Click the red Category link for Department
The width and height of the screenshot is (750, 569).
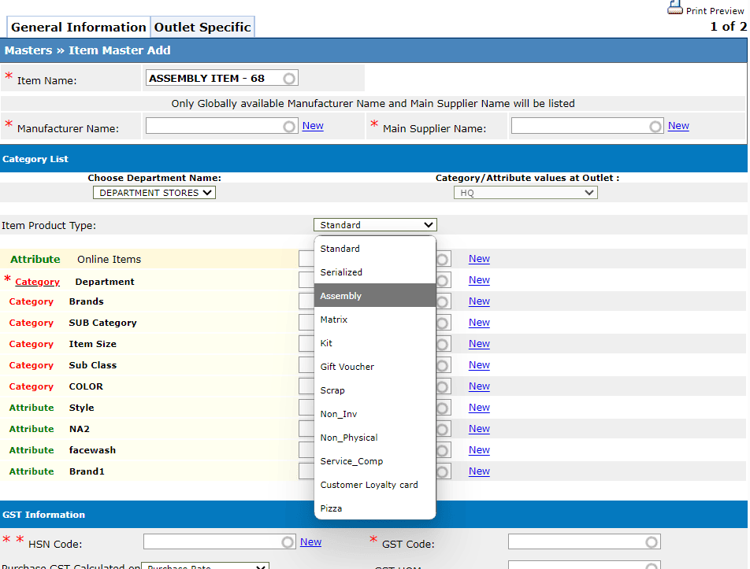point(37,282)
